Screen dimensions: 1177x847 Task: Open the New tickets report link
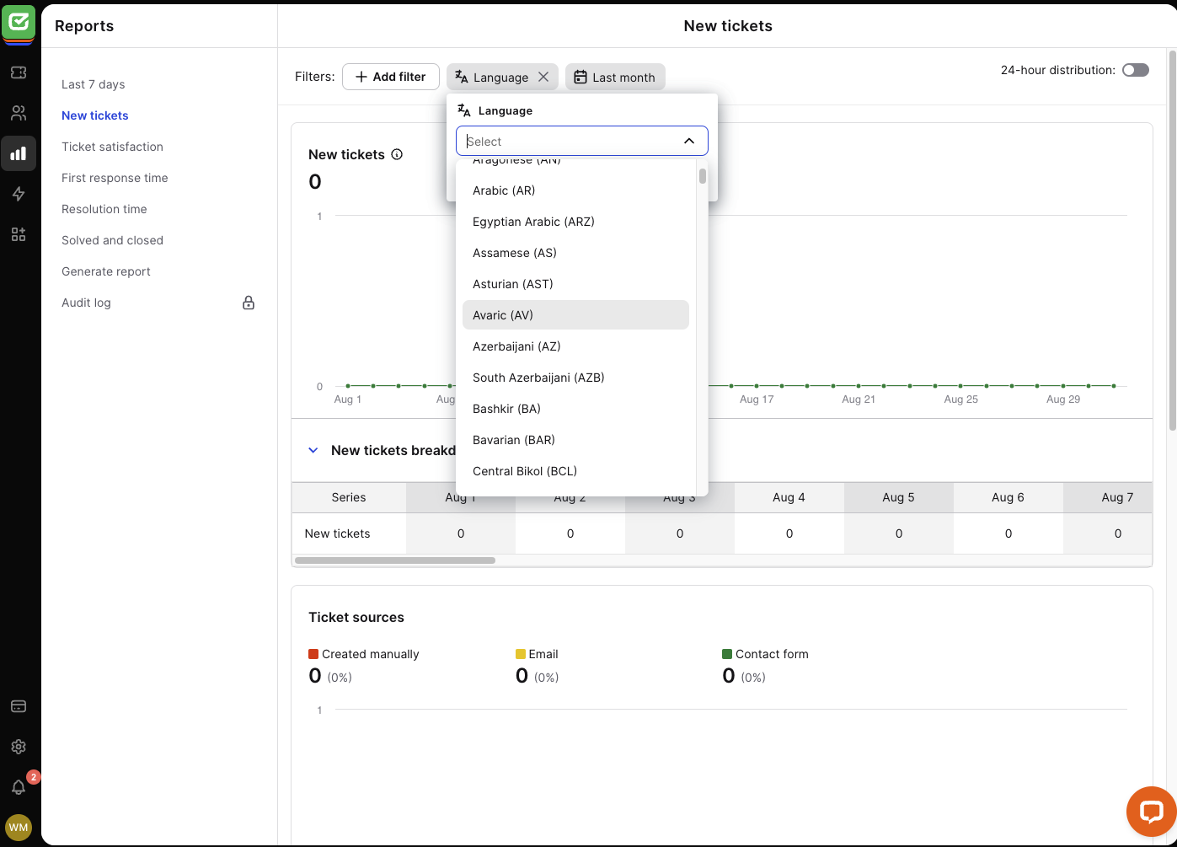94,115
